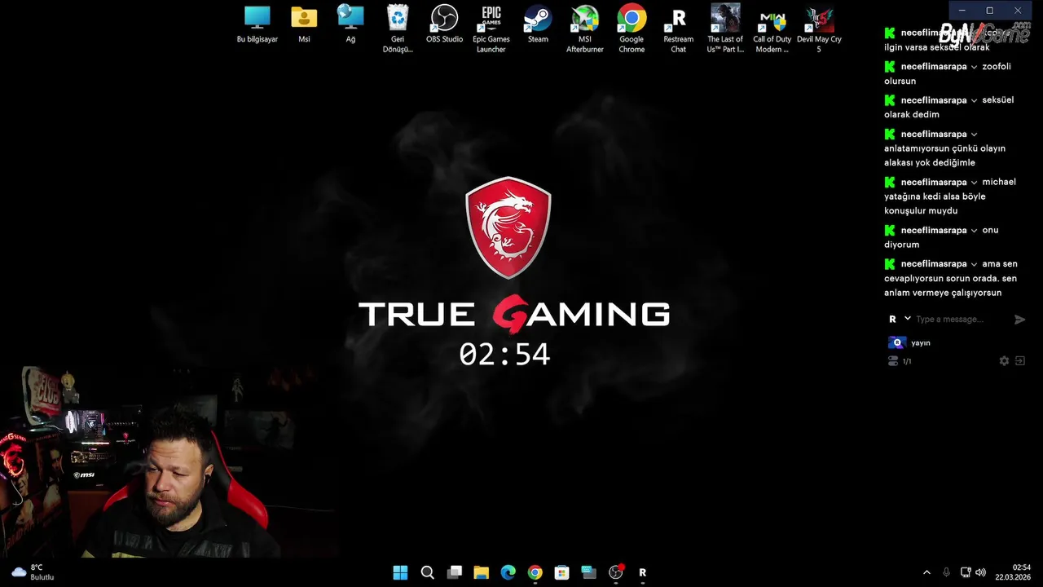Open Restream Chat settings gear

click(x=1004, y=361)
